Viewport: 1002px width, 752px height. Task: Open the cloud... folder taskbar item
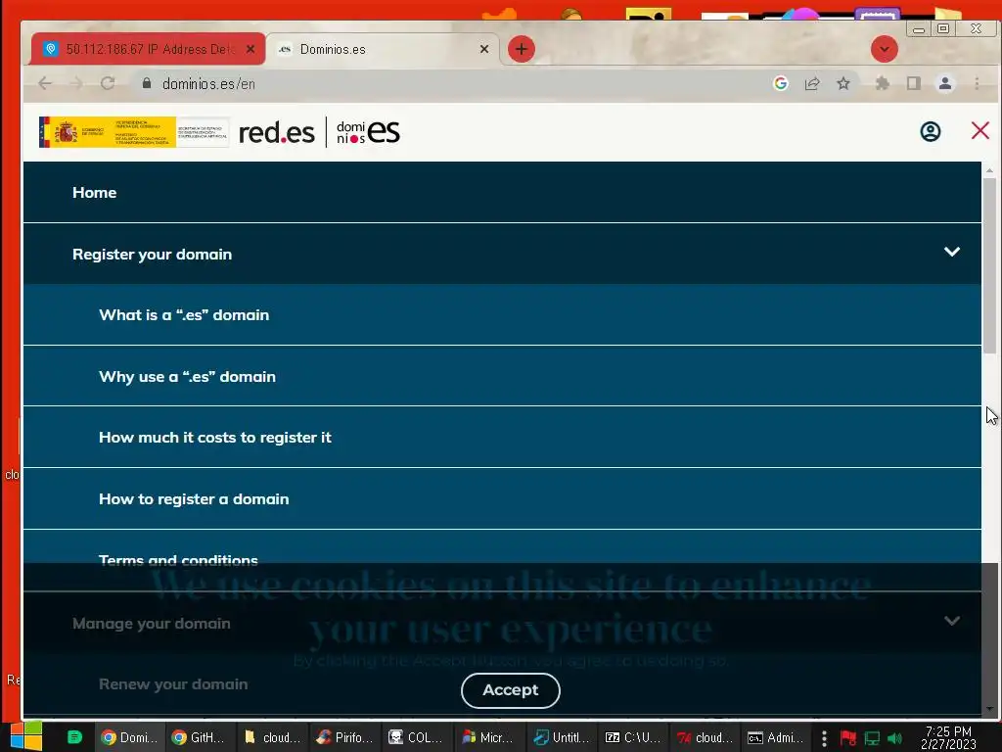[x=272, y=737]
